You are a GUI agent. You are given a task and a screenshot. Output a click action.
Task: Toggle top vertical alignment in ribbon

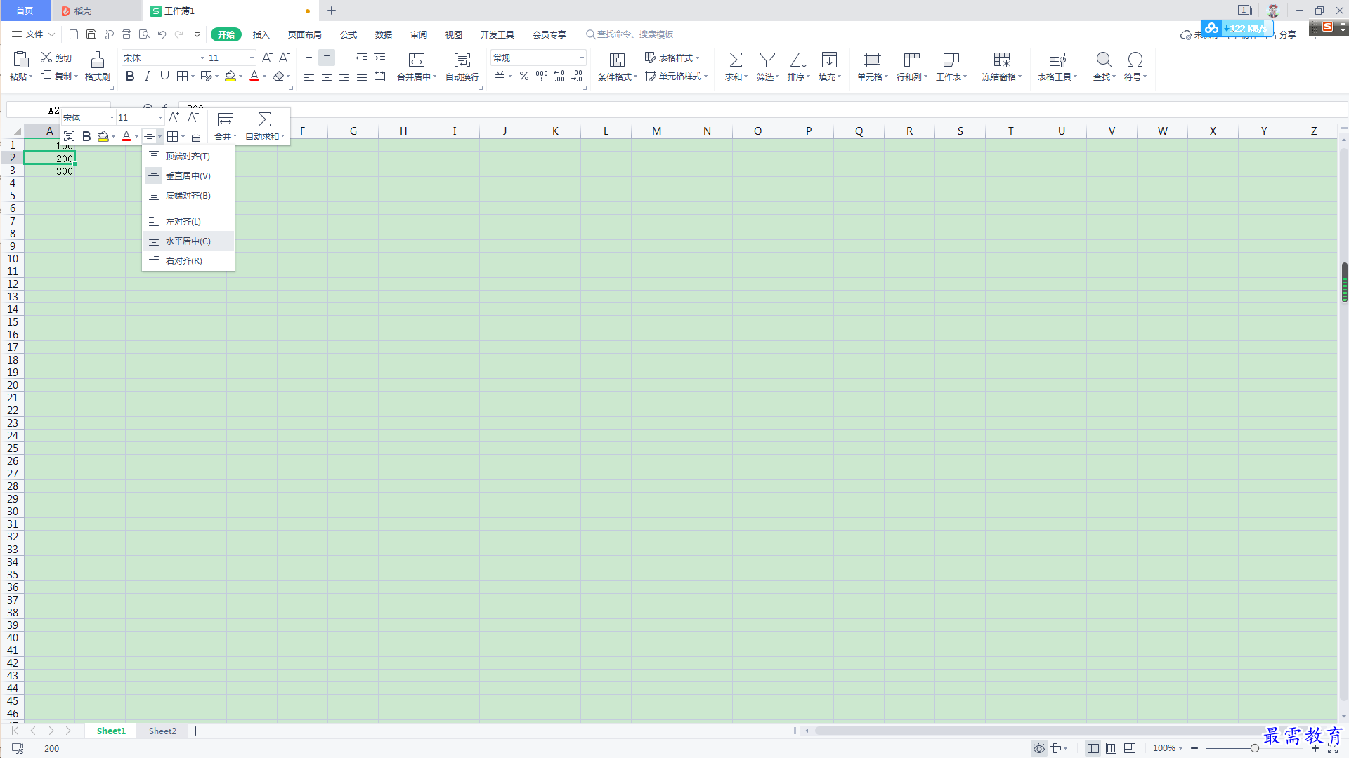[309, 58]
